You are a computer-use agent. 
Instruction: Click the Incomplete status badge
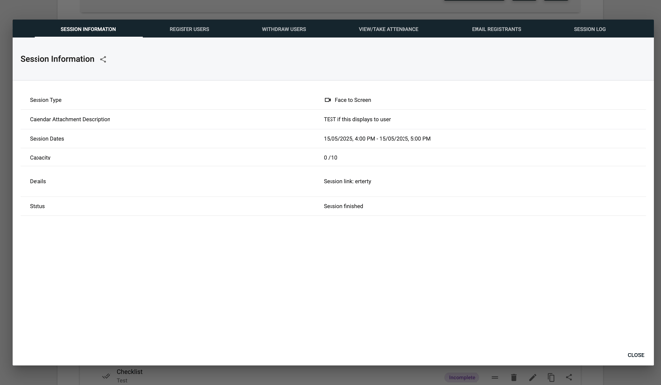coord(462,377)
